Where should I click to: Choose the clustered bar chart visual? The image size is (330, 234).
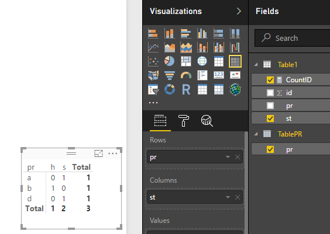click(x=186, y=34)
